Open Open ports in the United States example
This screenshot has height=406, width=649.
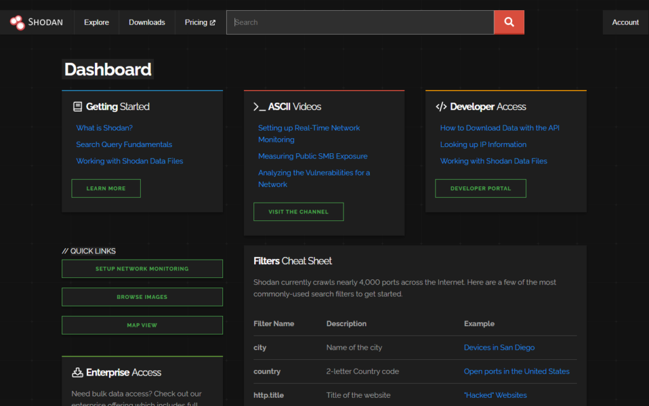pos(517,371)
